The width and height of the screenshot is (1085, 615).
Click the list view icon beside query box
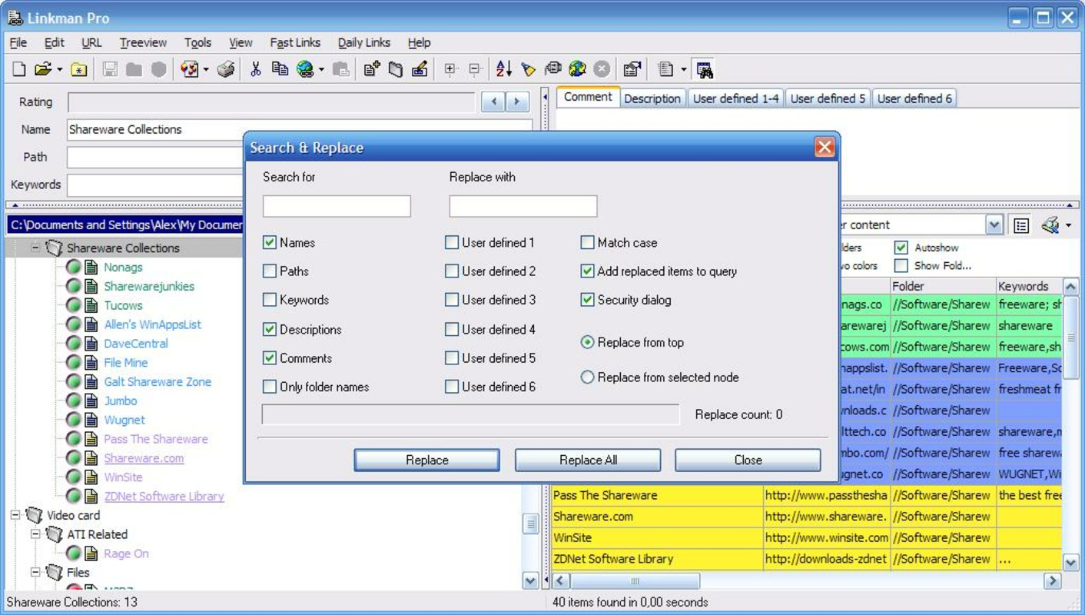click(1021, 225)
